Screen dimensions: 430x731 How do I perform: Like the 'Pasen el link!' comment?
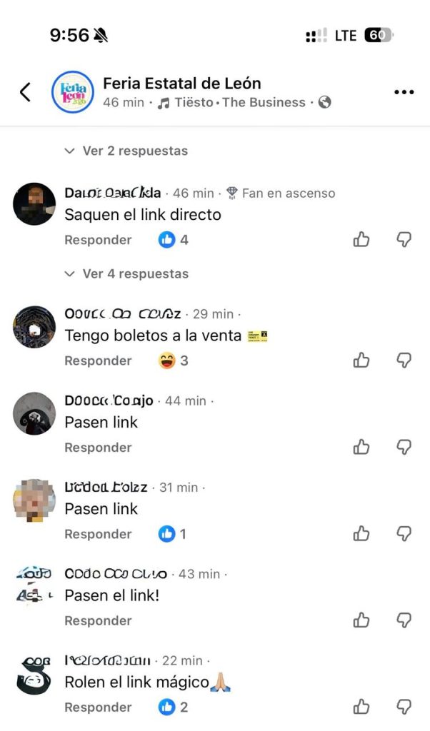[361, 620]
